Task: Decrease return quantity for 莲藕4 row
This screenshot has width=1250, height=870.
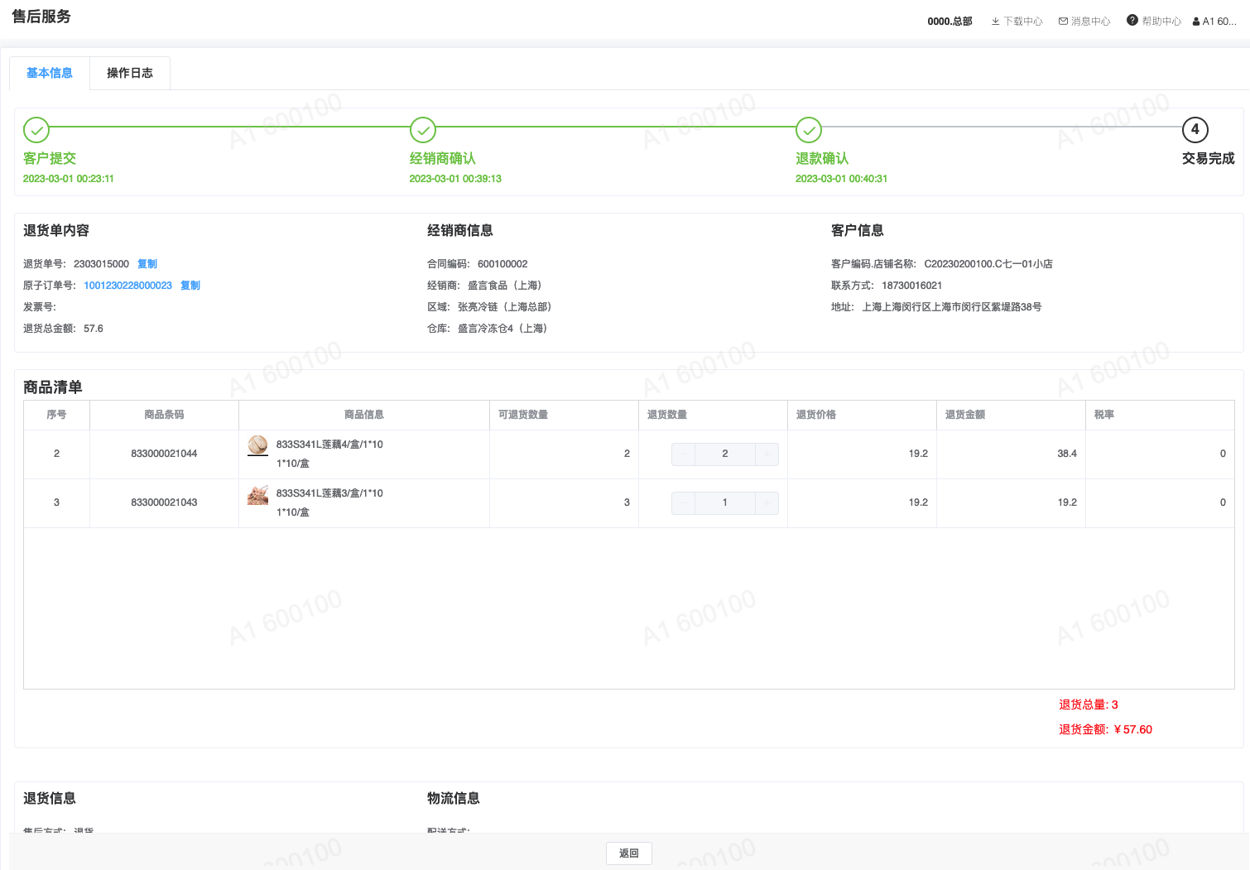Action: 683,454
